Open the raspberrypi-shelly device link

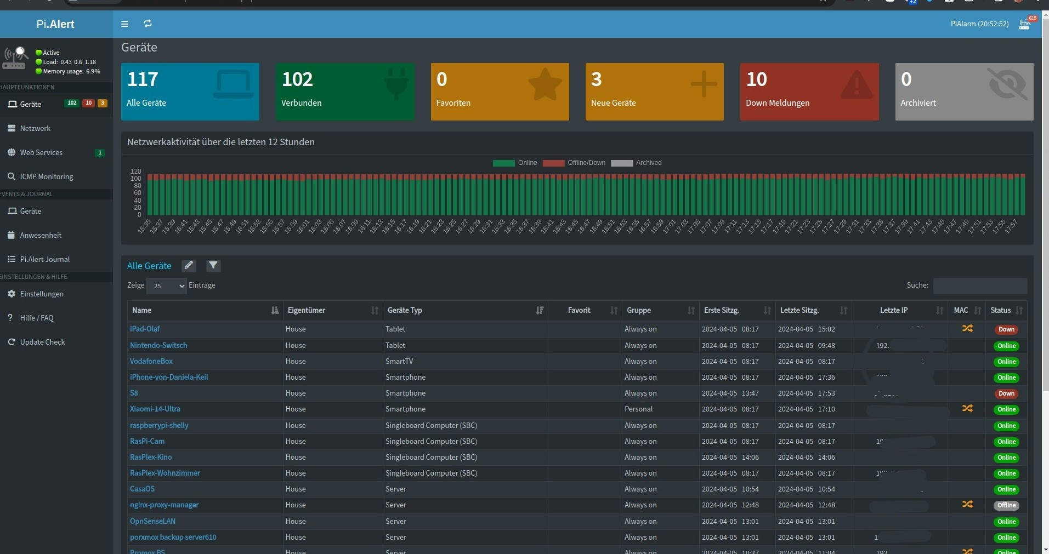tap(159, 425)
